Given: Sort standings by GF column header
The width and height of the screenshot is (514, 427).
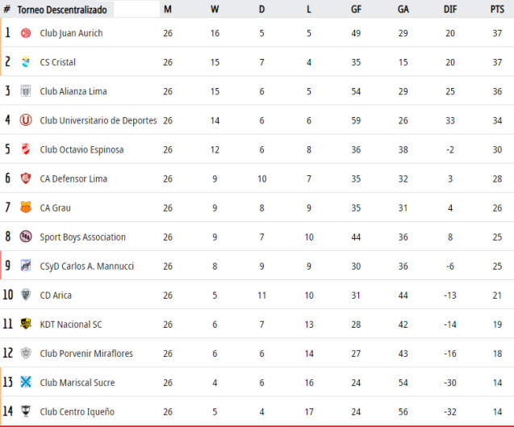Looking at the screenshot, I should 356,10.
